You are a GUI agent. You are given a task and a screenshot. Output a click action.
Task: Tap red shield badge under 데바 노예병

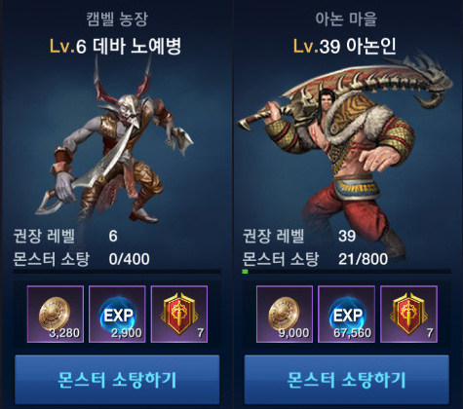[179, 314]
